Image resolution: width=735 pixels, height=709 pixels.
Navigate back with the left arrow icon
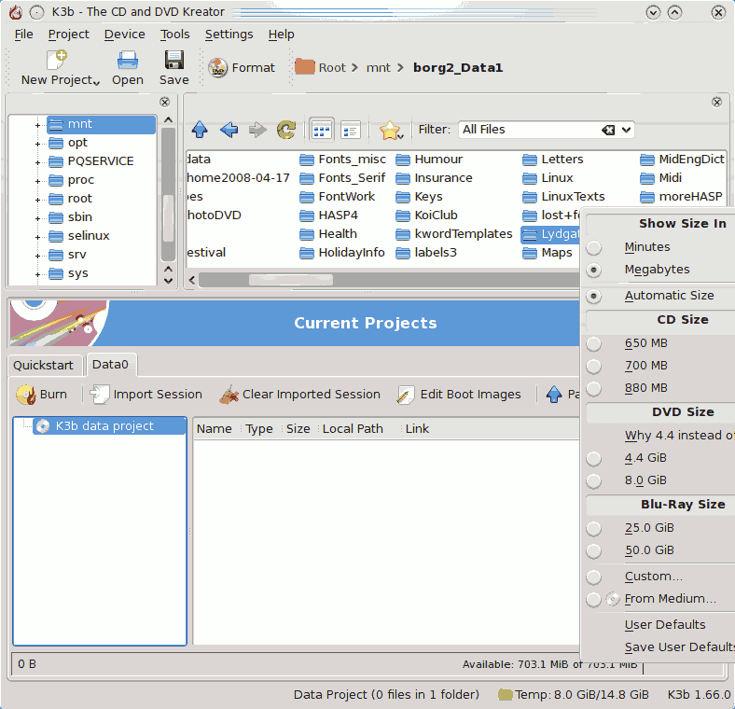click(229, 130)
